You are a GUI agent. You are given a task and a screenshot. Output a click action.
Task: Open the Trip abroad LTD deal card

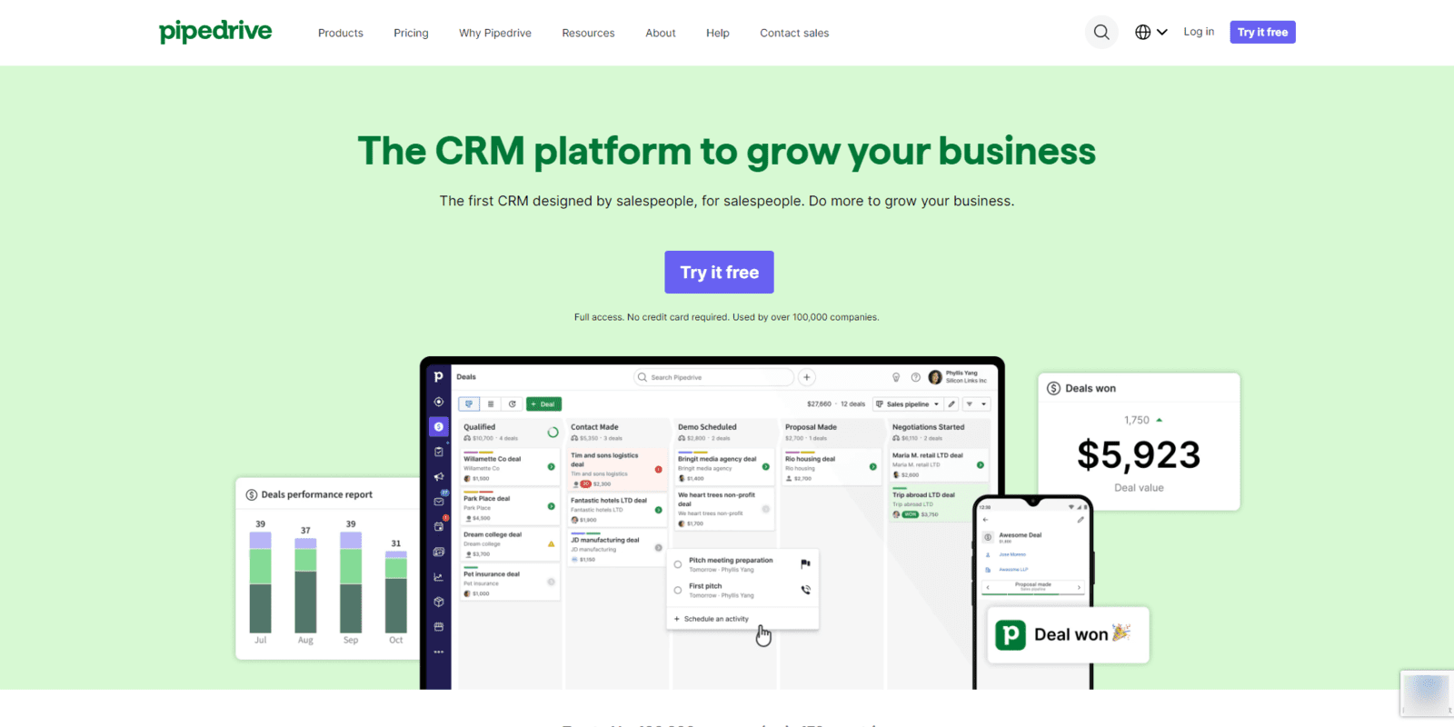[x=939, y=504]
